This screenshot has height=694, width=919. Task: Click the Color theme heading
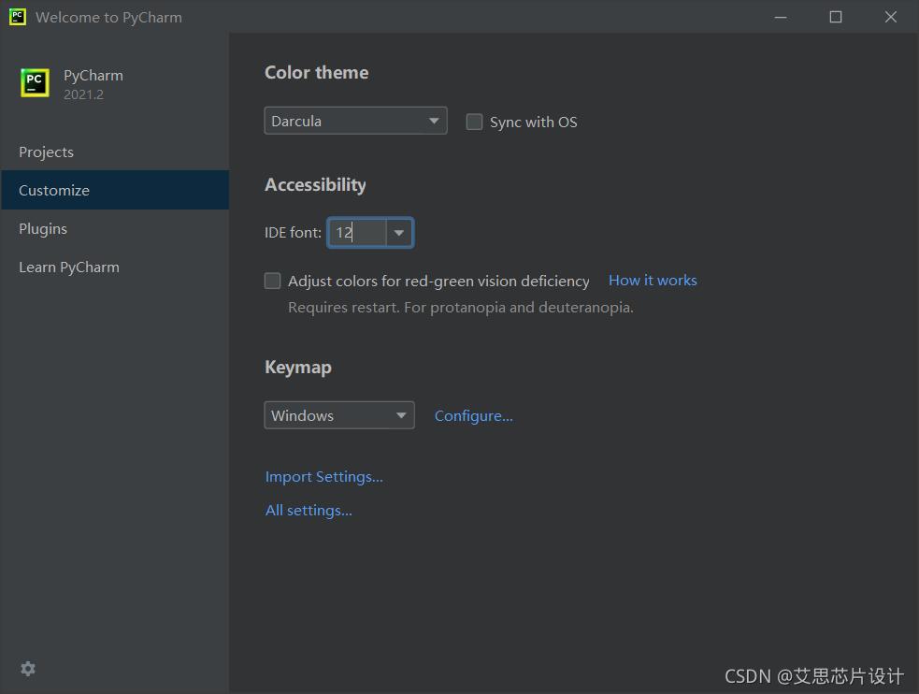317,72
